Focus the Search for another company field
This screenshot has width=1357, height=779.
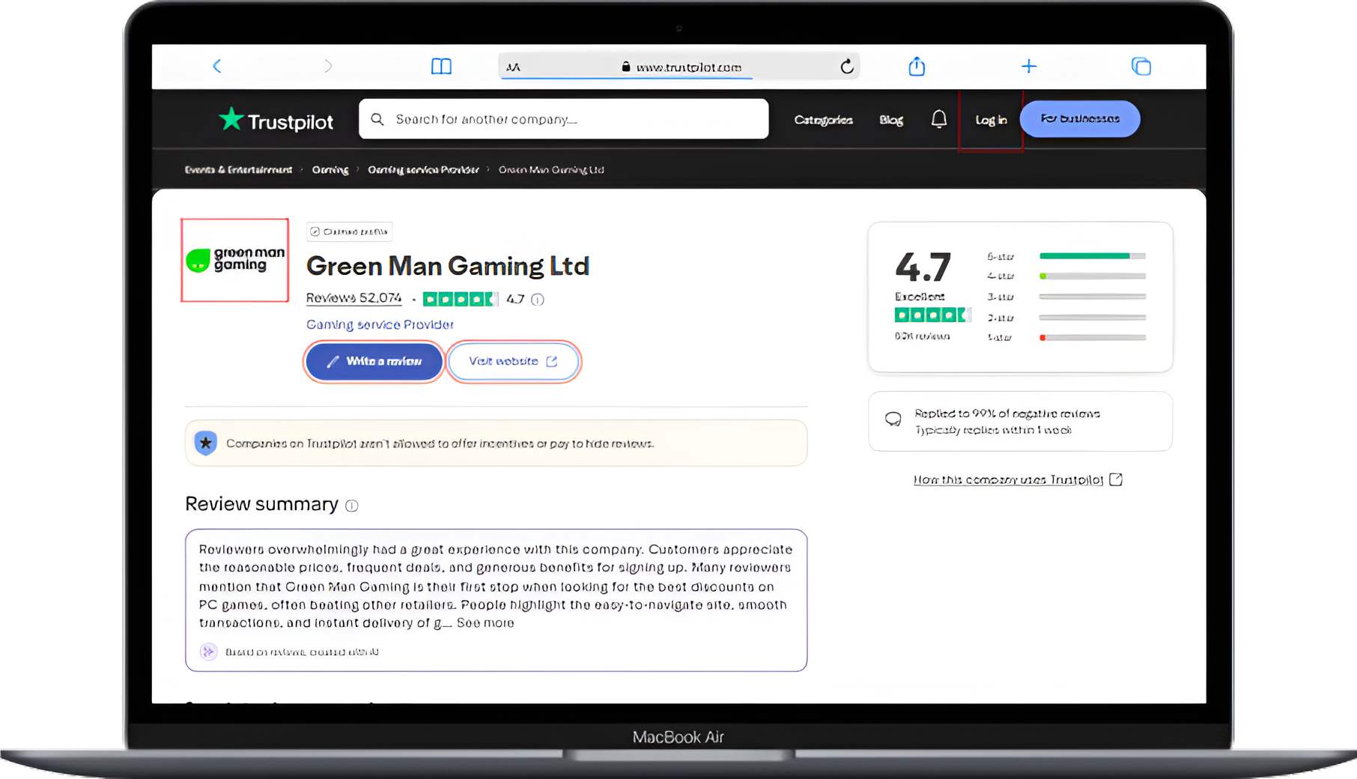click(564, 119)
